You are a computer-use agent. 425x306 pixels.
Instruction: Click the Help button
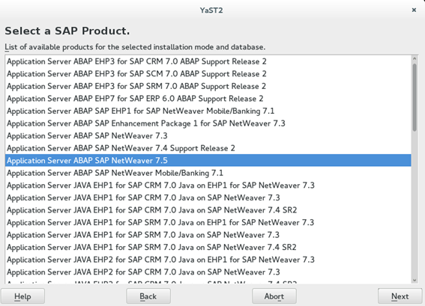point(22,296)
